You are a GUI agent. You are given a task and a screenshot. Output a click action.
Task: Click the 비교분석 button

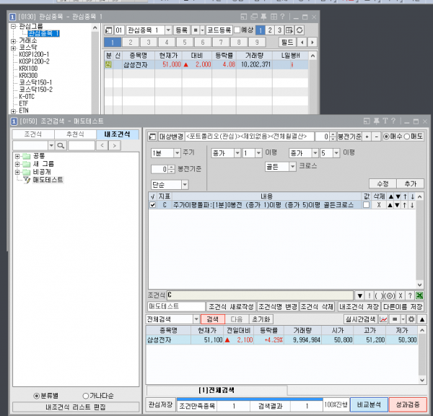point(369,405)
